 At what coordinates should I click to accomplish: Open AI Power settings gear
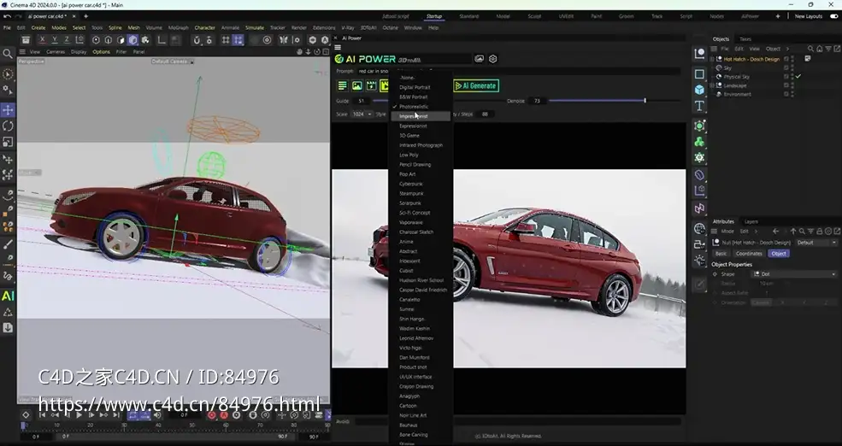coord(493,59)
